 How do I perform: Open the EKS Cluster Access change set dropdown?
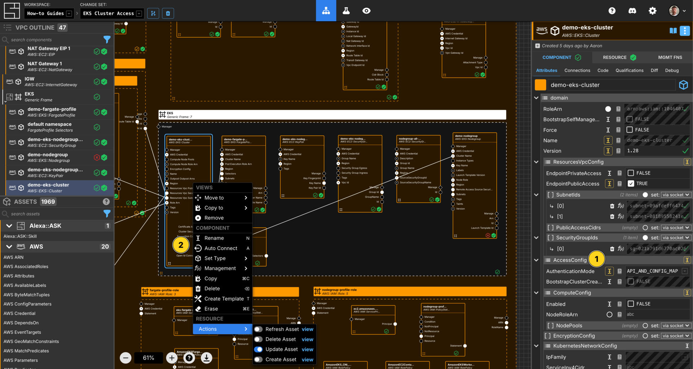tap(112, 13)
